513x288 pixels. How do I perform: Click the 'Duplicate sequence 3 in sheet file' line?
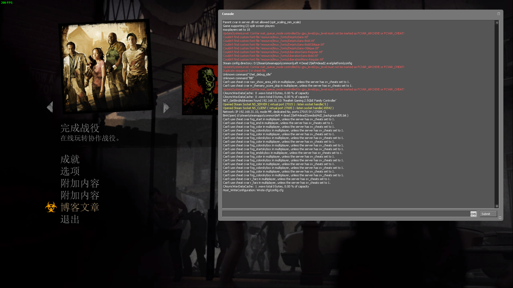[244, 71]
